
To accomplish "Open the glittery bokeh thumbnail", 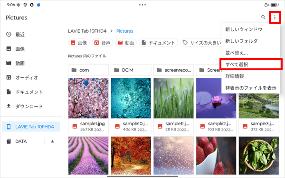I will point(173,156).
